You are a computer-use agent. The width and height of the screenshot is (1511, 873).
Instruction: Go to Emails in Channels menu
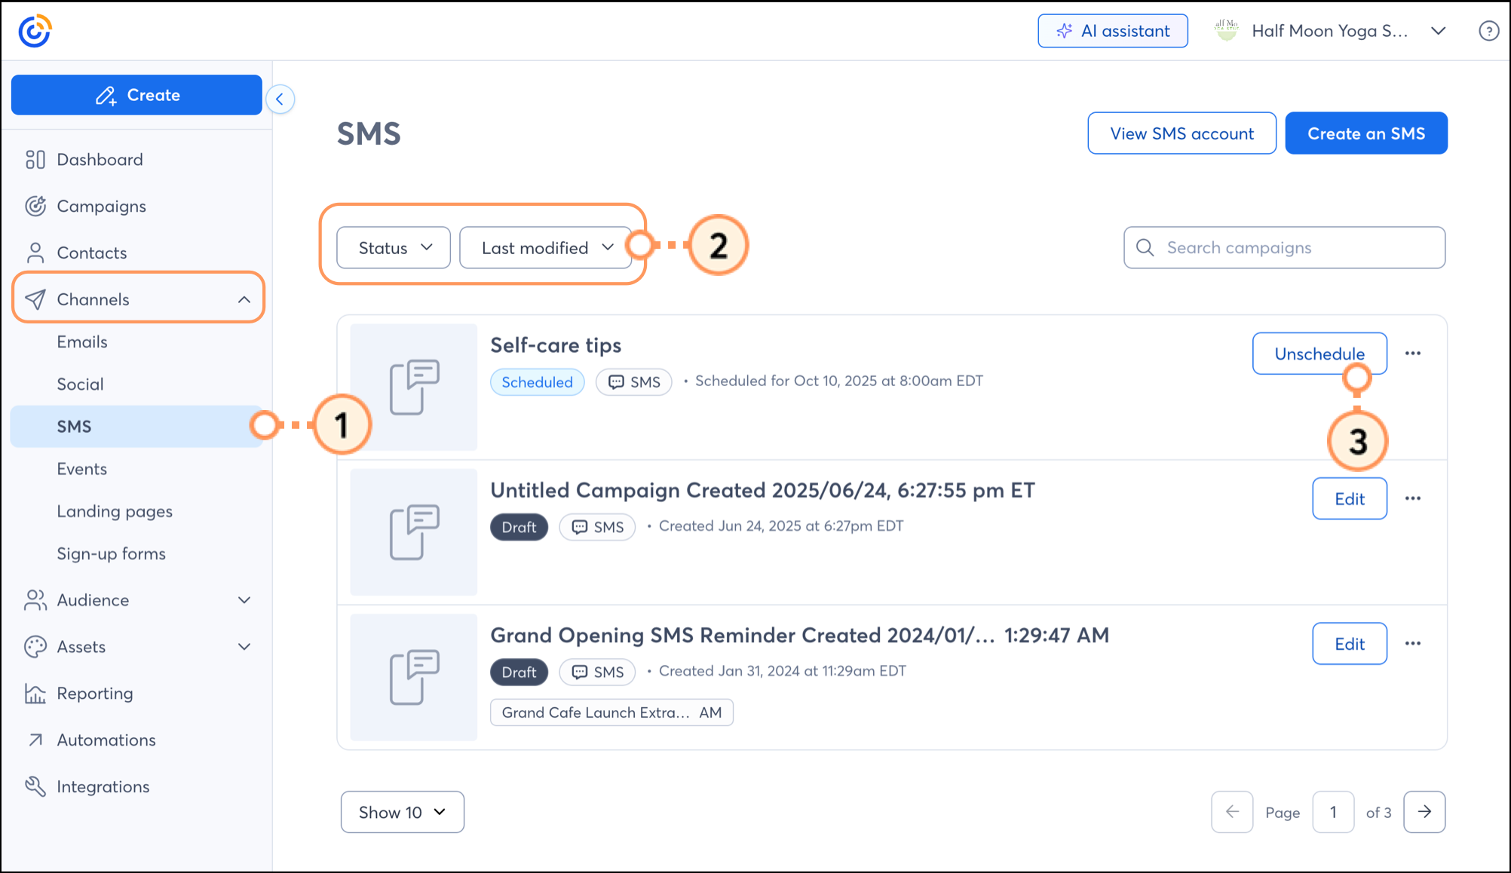[x=82, y=342]
